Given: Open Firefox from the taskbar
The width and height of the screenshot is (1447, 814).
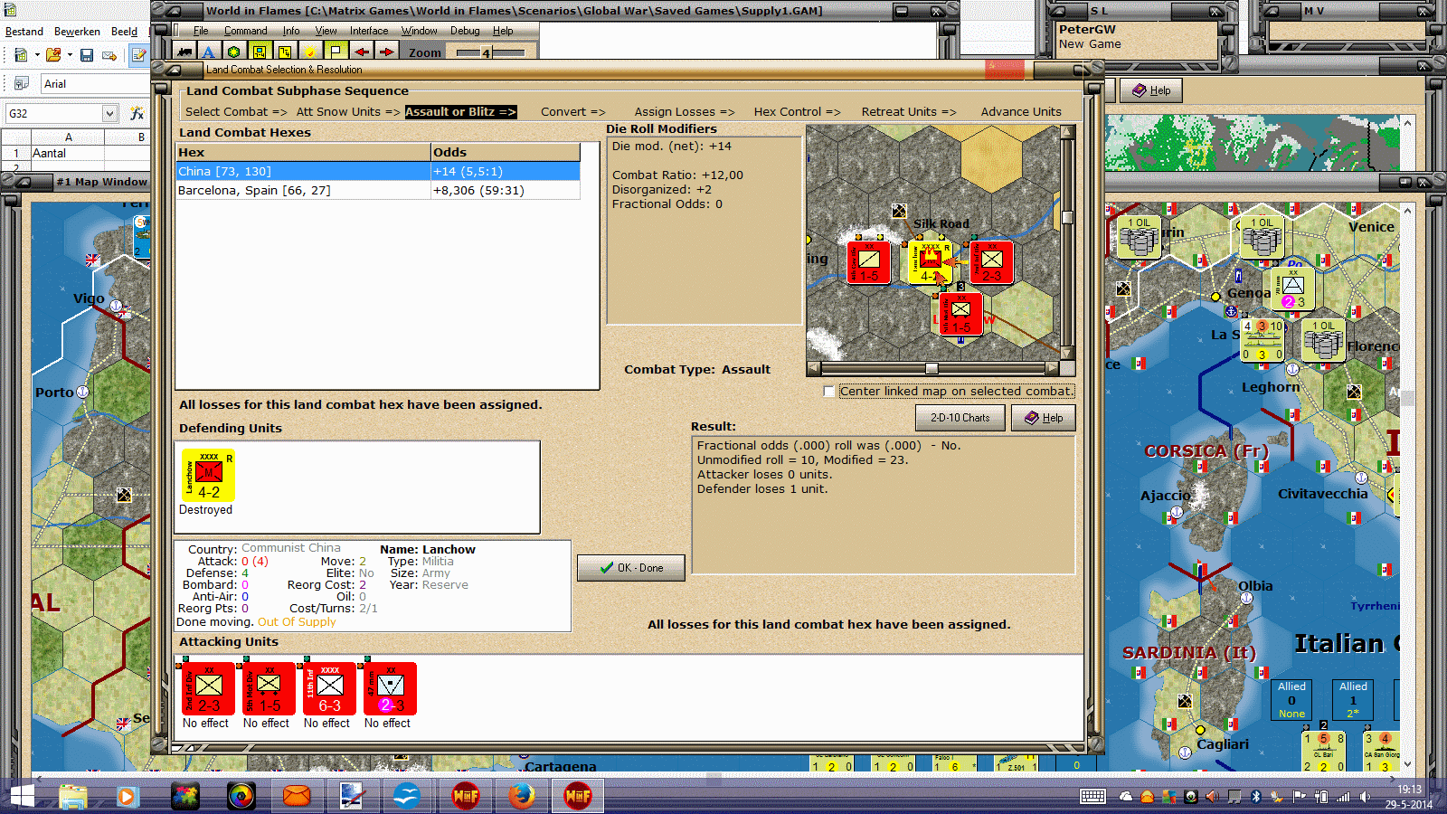Looking at the screenshot, I should (522, 796).
